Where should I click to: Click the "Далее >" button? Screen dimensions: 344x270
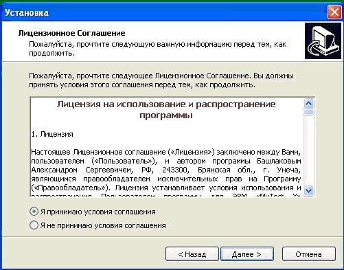tap(247, 254)
